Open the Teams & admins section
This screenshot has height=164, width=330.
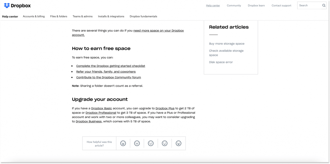pyautogui.click(x=82, y=16)
